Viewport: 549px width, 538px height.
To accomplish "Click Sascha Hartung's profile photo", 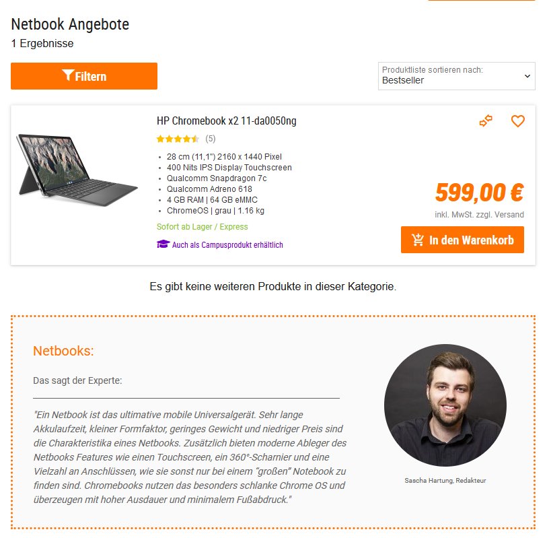I will (445, 405).
